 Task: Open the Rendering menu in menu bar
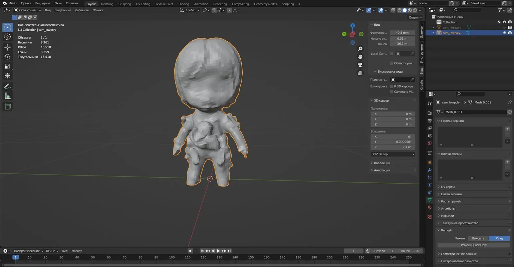coord(43,3)
